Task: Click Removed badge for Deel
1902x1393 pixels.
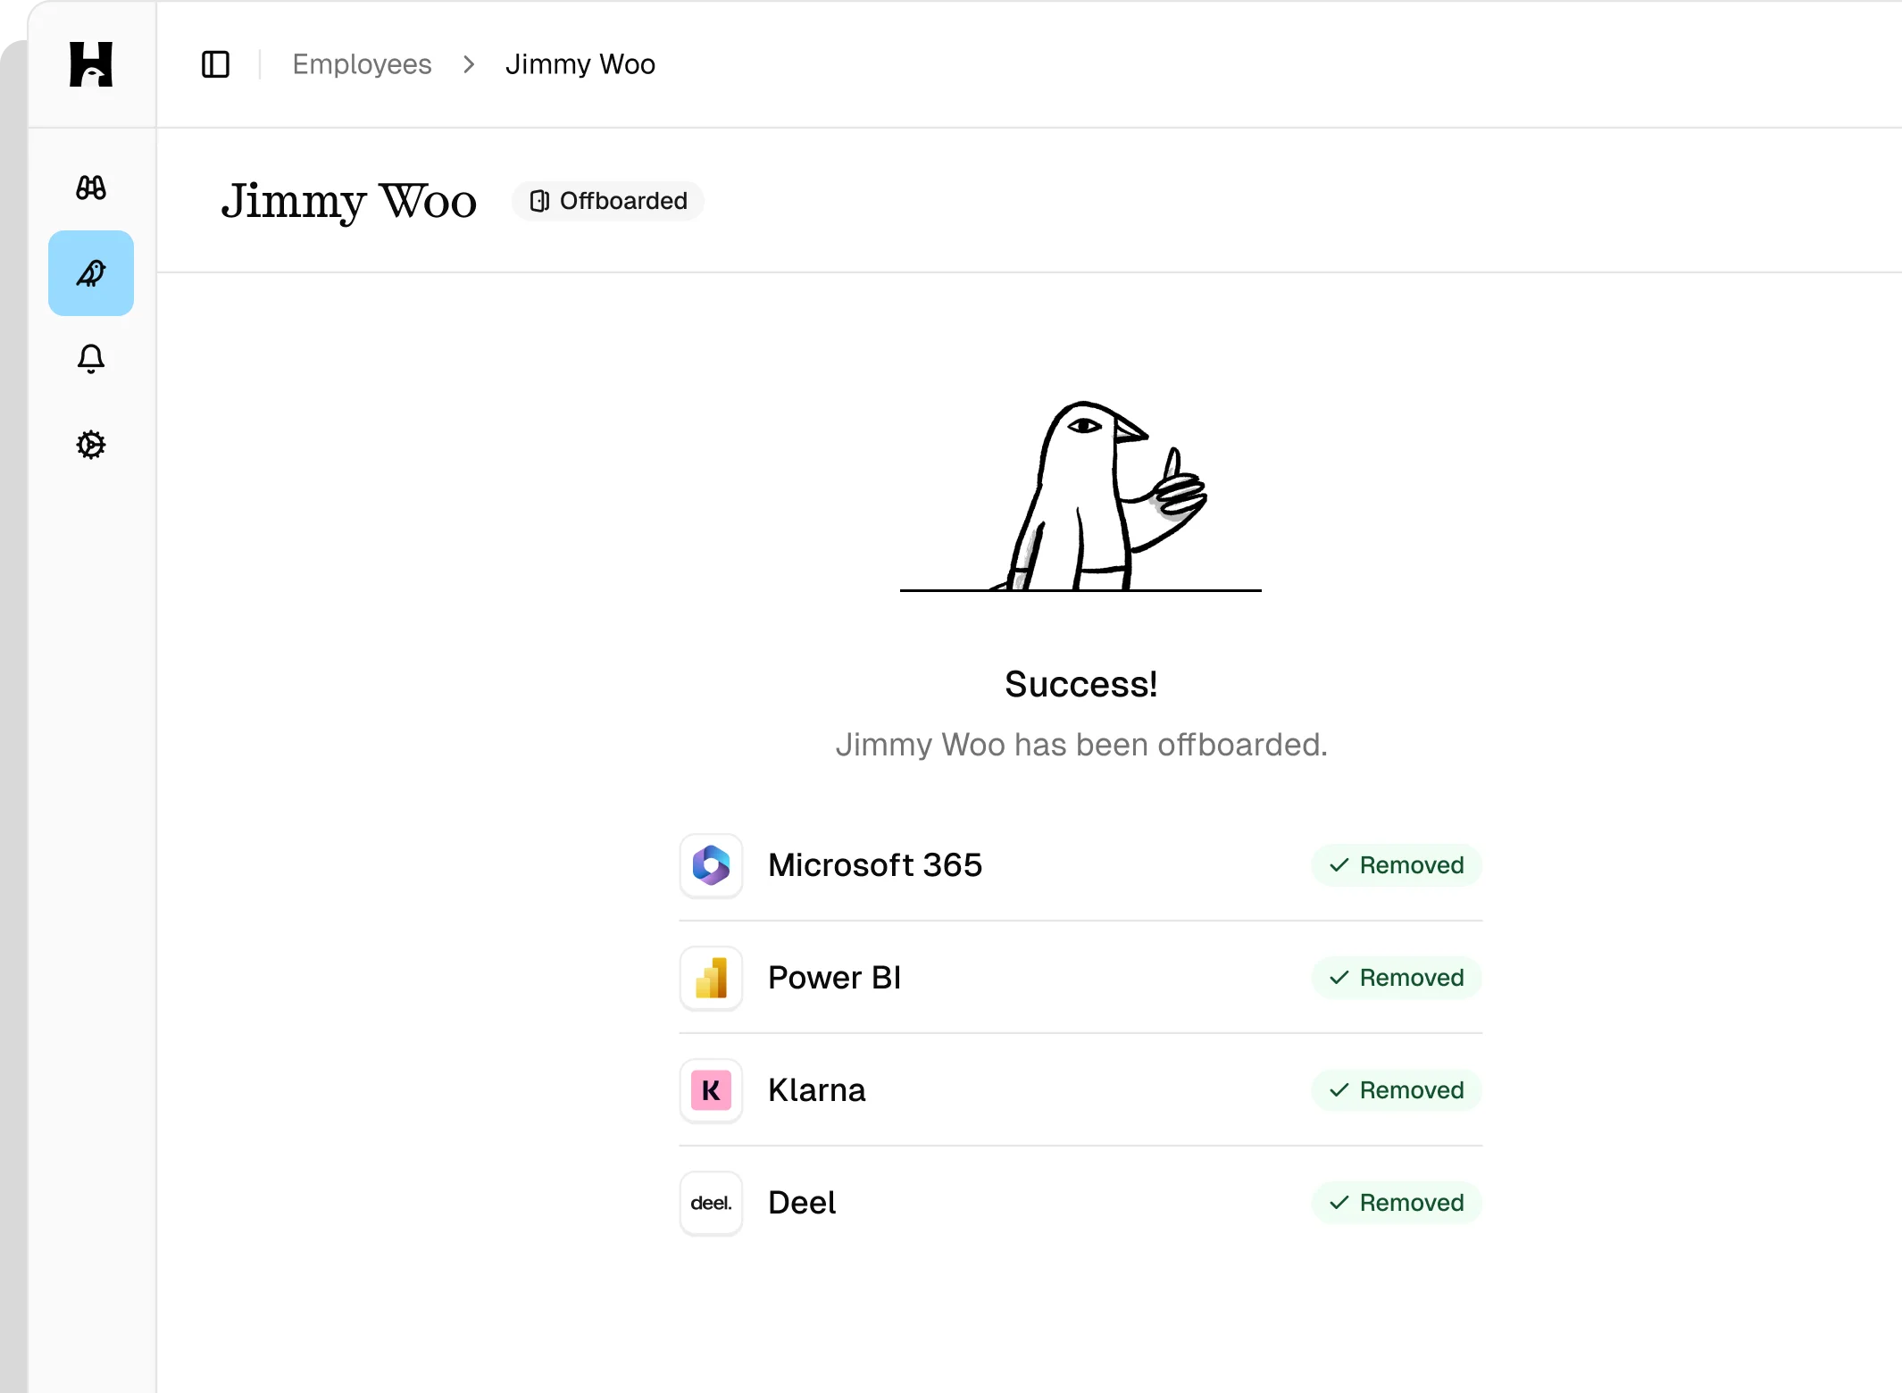Action: [x=1397, y=1203]
